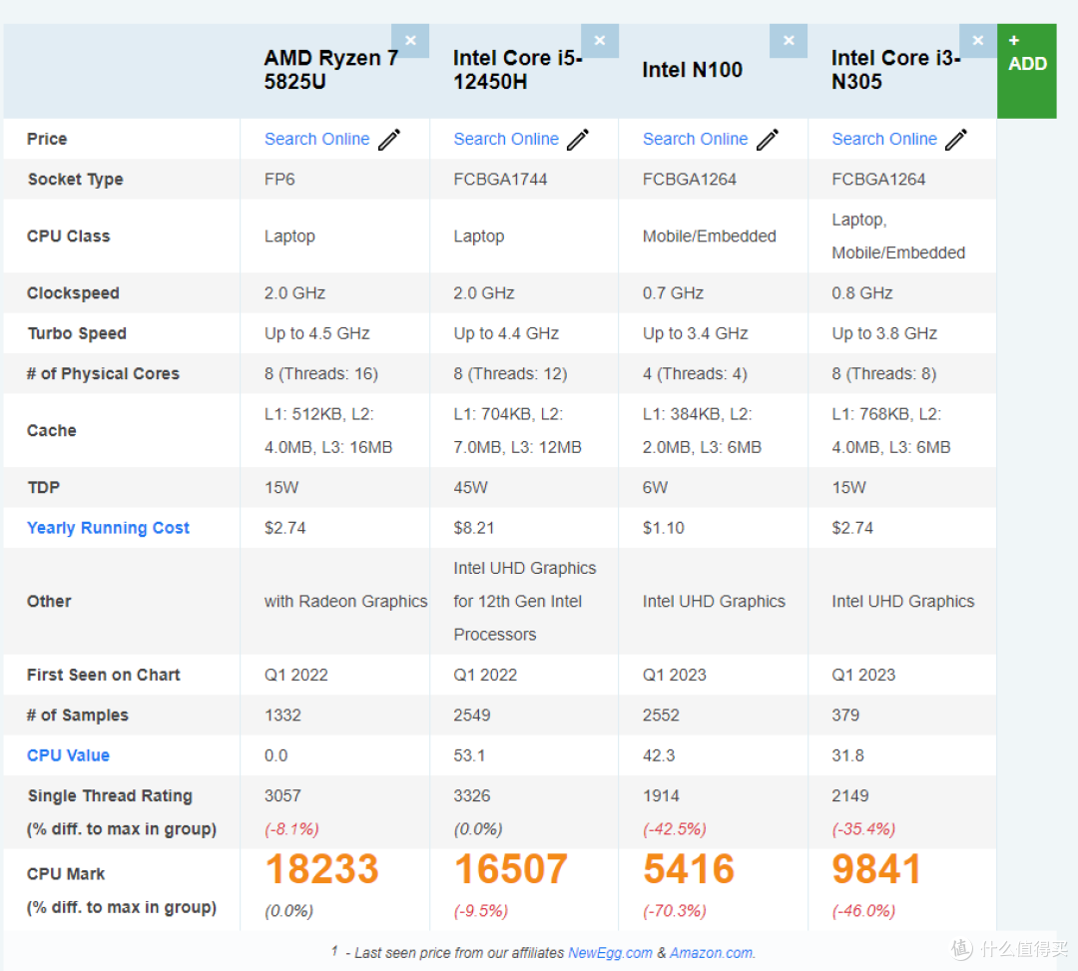This screenshot has width=1078, height=971.
Task: Select the Intel N100 header
Action: tap(693, 70)
